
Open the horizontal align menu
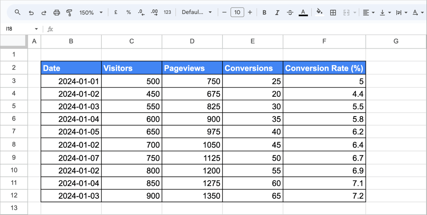[369, 13]
